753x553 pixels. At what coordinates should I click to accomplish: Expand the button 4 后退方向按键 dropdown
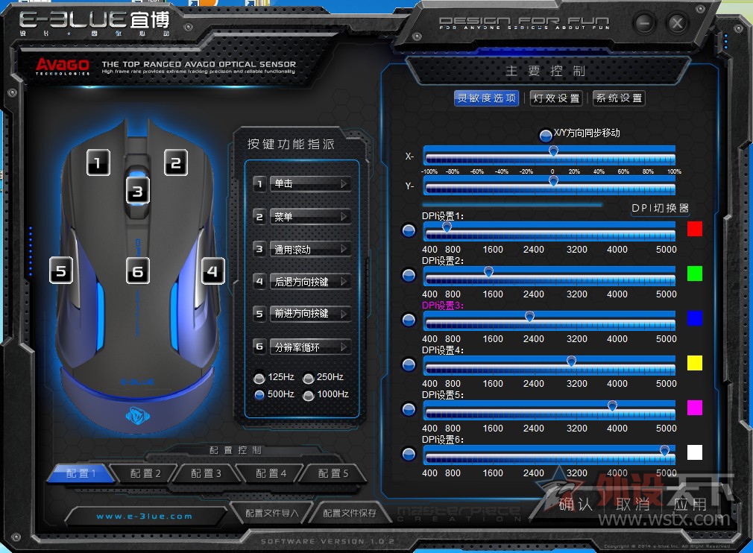tap(310, 282)
